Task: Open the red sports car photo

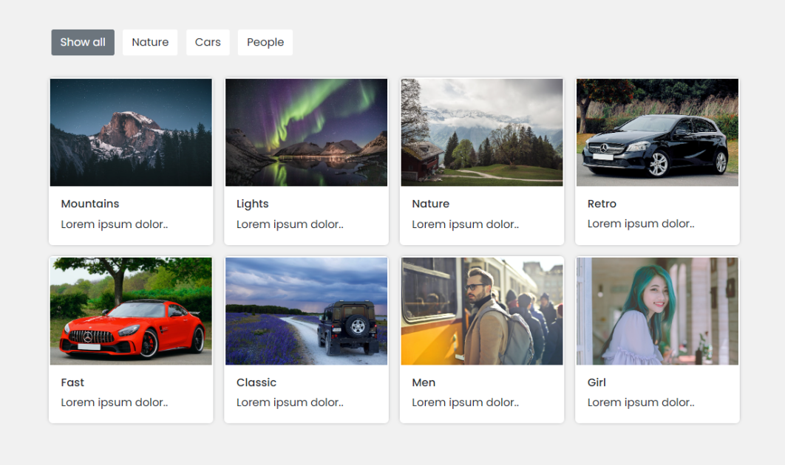Action: pyautogui.click(x=131, y=311)
